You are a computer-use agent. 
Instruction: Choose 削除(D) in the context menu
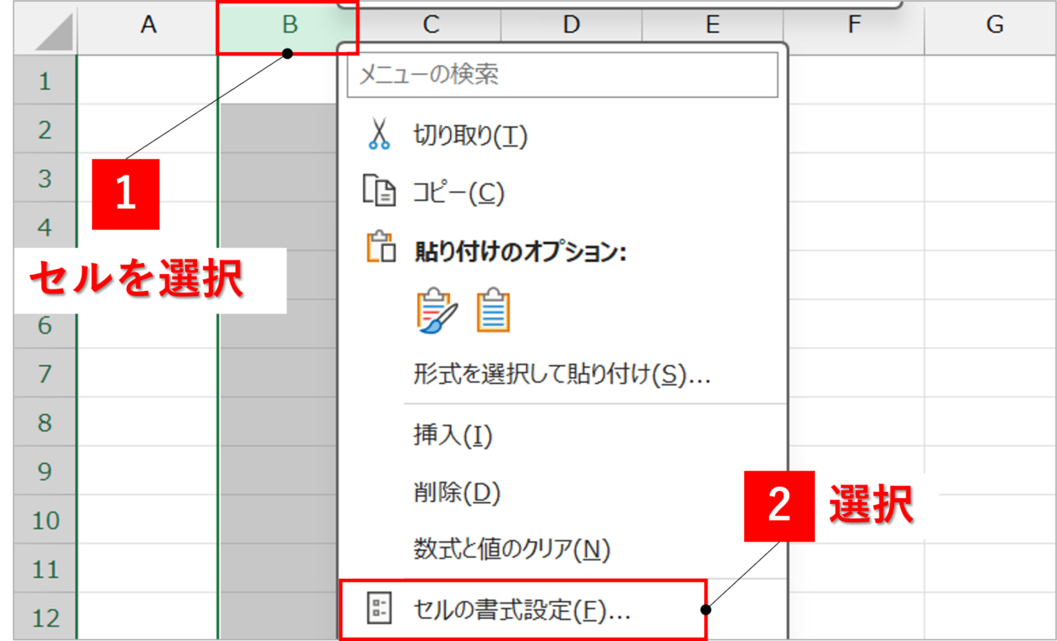pyautogui.click(x=456, y=492)
